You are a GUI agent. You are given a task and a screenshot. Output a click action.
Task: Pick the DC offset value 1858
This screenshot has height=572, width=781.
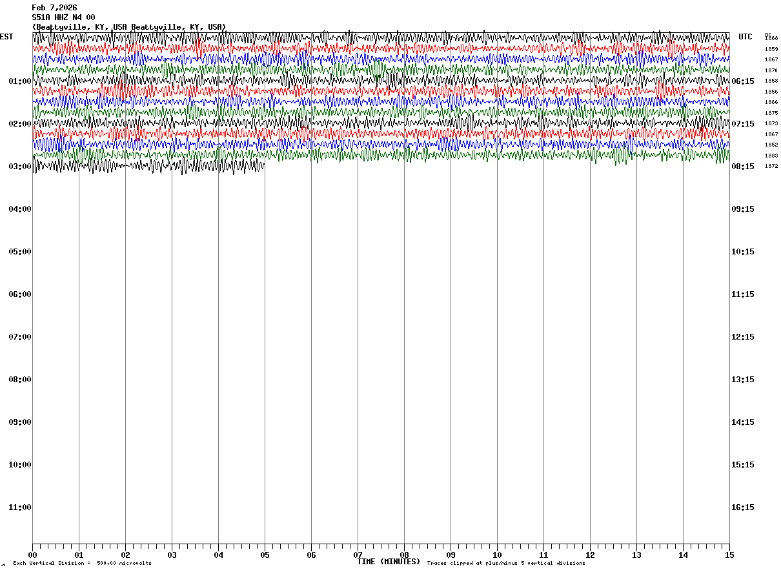pos(771,81)
